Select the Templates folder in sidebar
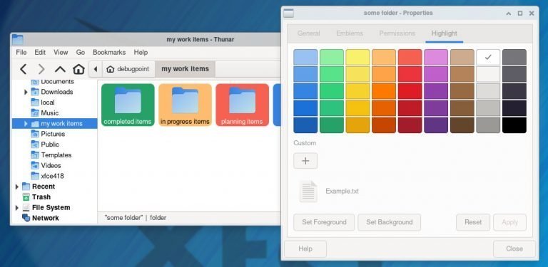Viewport: 548px width, 267px height. [x=51, y=155]
